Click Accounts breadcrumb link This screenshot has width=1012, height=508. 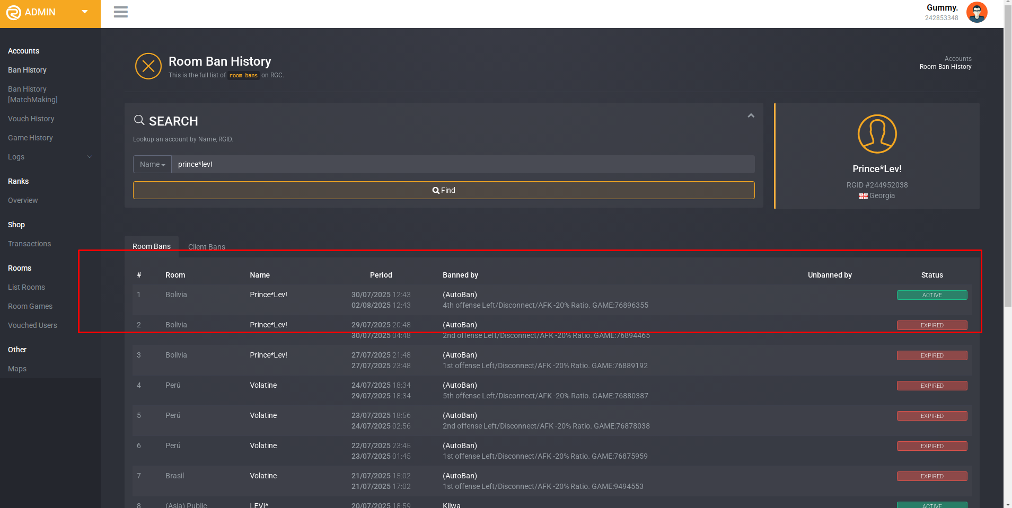[x=958, y=59]
